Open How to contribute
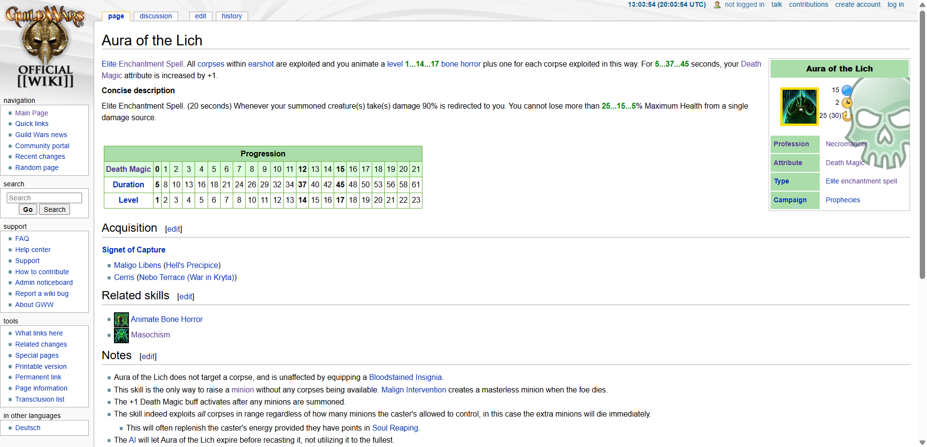Screen dimensions: 927x447 tap(42, 272)
